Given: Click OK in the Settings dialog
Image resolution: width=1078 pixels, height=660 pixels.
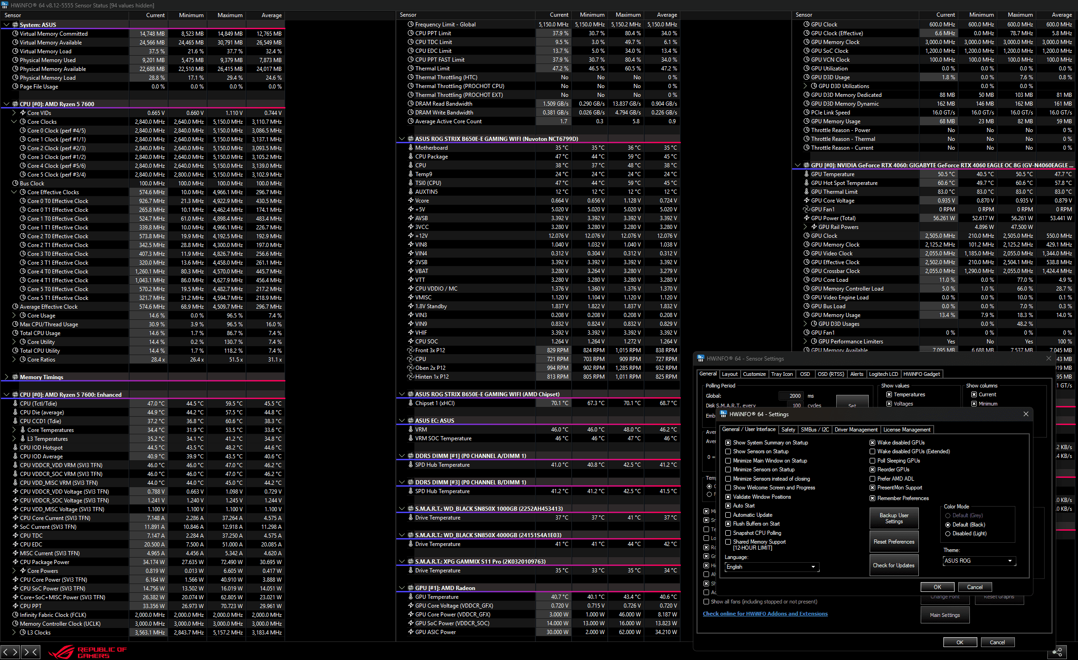Looking at the screenshot, I should click(x=937, y=587).
